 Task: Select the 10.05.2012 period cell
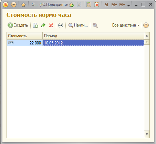(x=93, y=43)
